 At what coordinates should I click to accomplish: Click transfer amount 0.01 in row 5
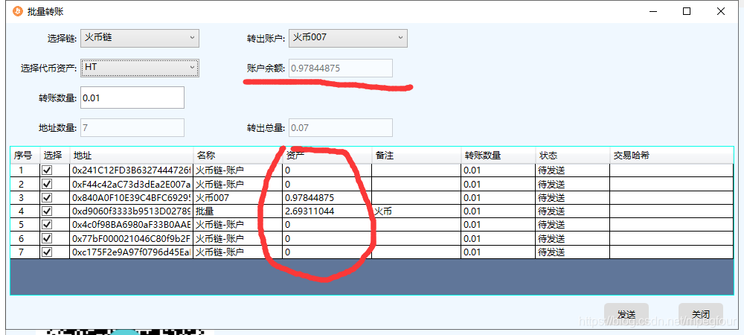498,224
